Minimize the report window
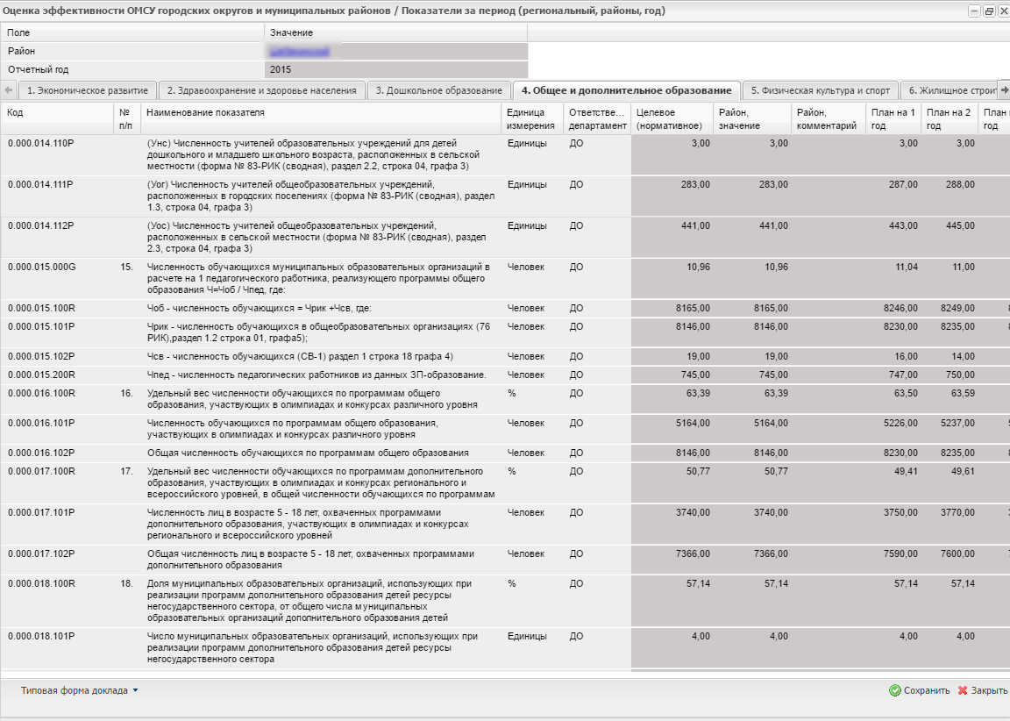The width and height of the screenshot is (1010, 721). coord(974,11)
